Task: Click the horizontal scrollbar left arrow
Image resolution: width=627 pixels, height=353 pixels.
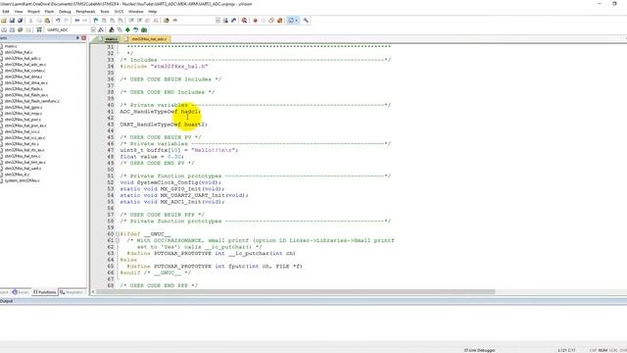Action: tap(93, 292)
